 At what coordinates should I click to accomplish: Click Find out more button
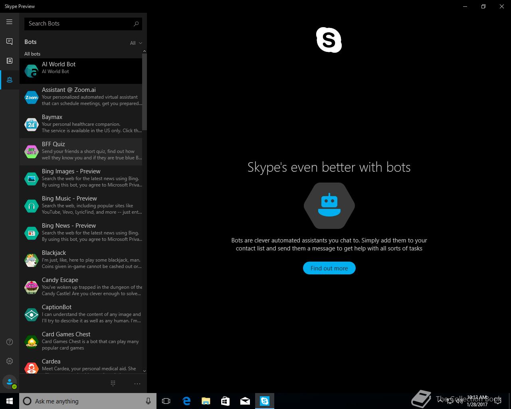click(x=329, y=268)
